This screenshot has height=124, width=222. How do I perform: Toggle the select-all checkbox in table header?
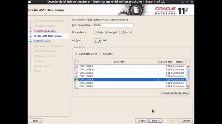77,62
